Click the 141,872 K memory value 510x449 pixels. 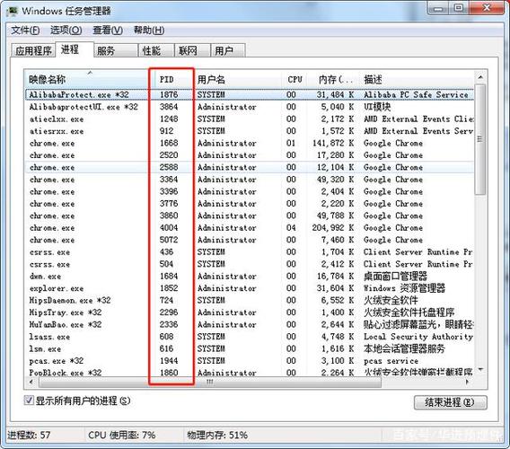coord(333,143)
